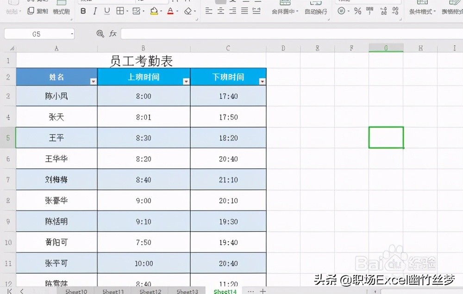Apply italic formatting
This screenshot has height=294, width=463.
tap(95, 11)
